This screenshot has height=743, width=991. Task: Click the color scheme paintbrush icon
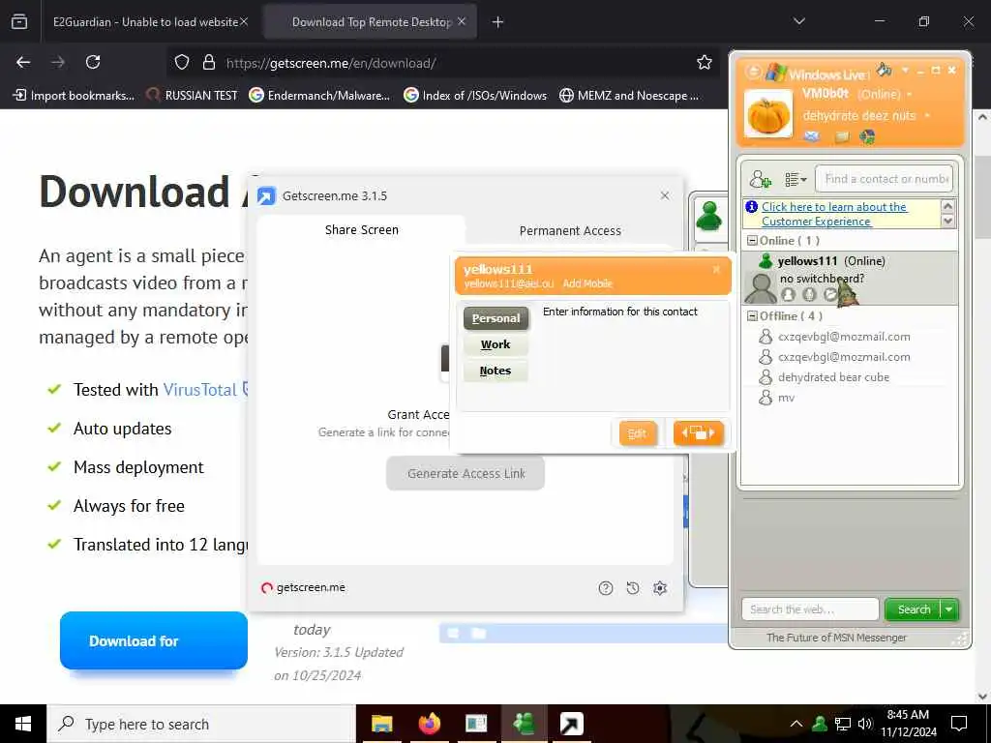pos(885,69)
